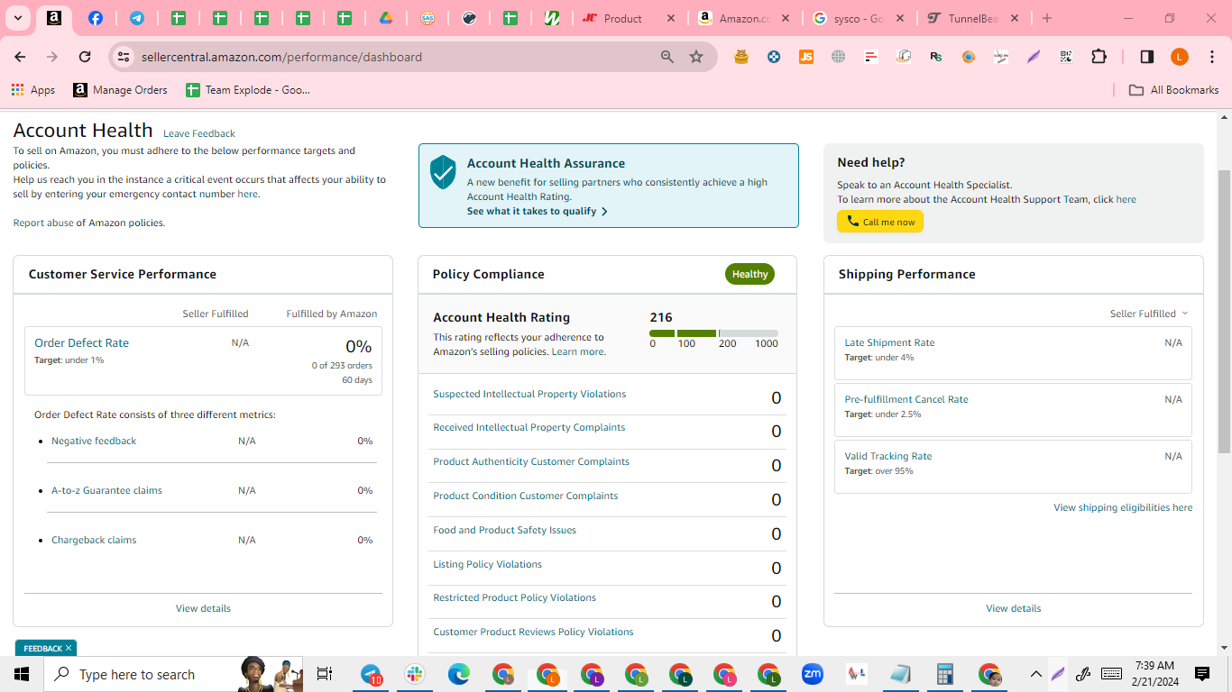Open the tab search dropdown

(x=17, y=18)
